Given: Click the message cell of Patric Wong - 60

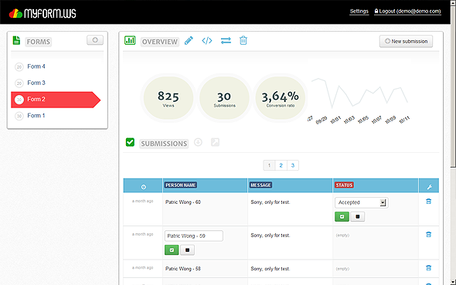Looking at the screenshot, I should 271,202.
